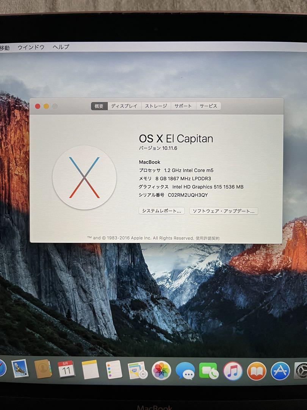The width and height of the screenshot is (307, 410).
Task: Launch the Notes app from the Dock
Action: pyautogui.click(x=90, y=369)
